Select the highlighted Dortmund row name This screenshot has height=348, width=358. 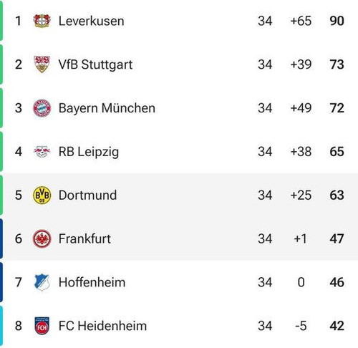pyautogui.click(x=88, y=195)
